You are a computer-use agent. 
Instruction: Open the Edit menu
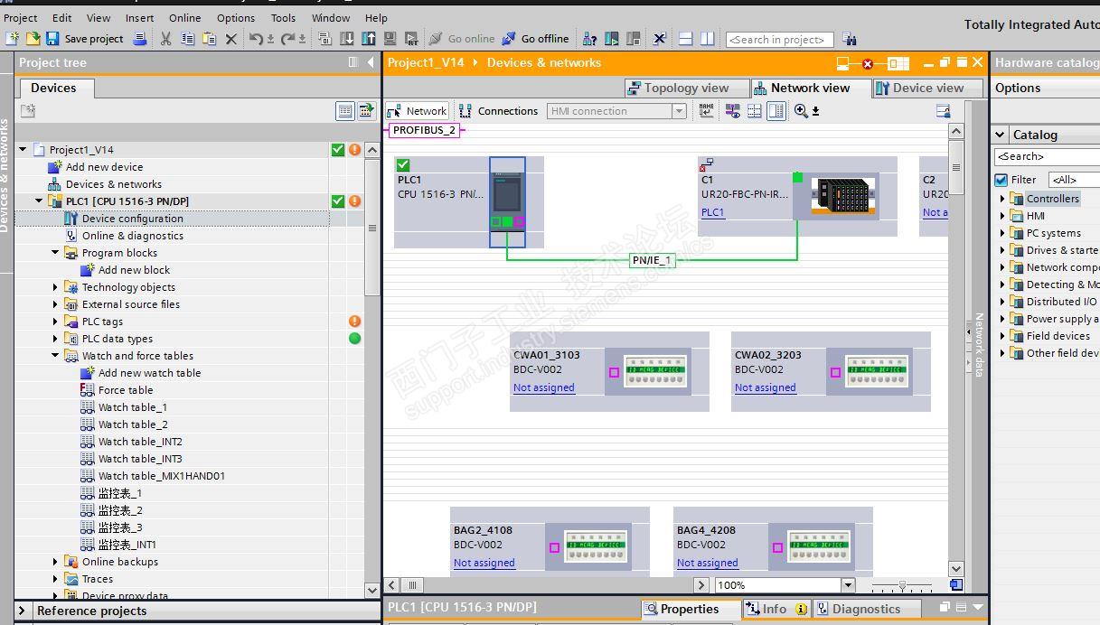(62, 17)
